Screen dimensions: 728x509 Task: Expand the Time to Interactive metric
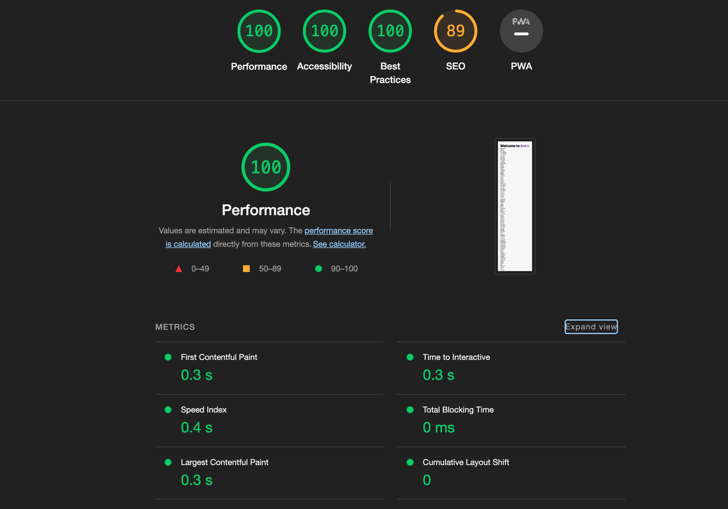[456, 357]
